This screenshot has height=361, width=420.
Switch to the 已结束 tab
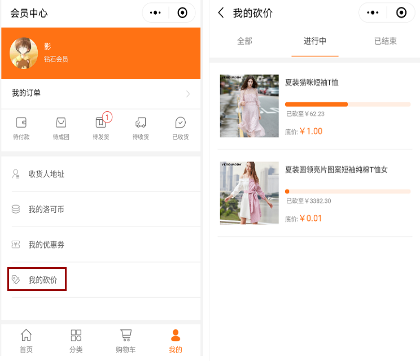click(385, 41)
